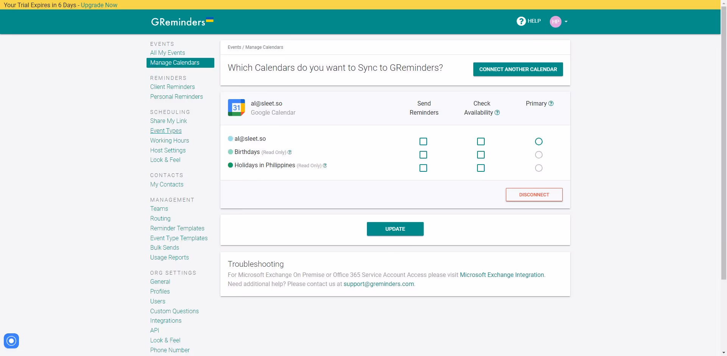Open Custom Questions in sidebar
Screen dimensions: 727x356
(x=175, y=311)
